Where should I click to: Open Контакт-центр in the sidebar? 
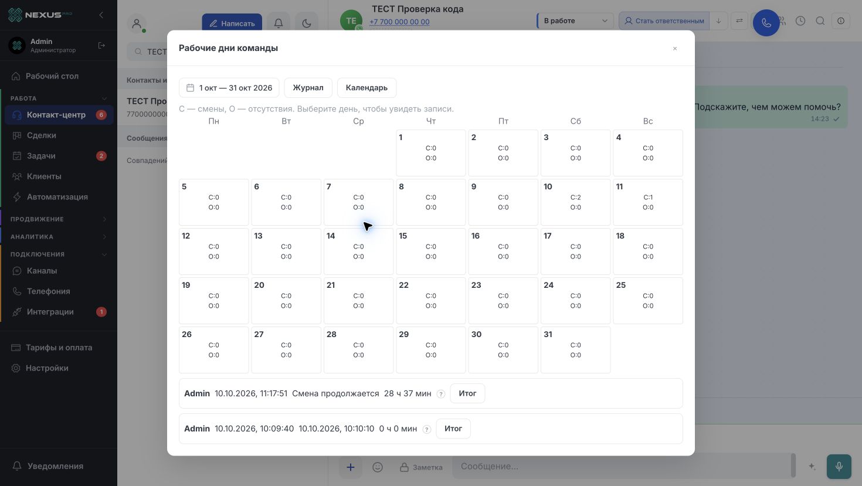[x=59, y=115]
